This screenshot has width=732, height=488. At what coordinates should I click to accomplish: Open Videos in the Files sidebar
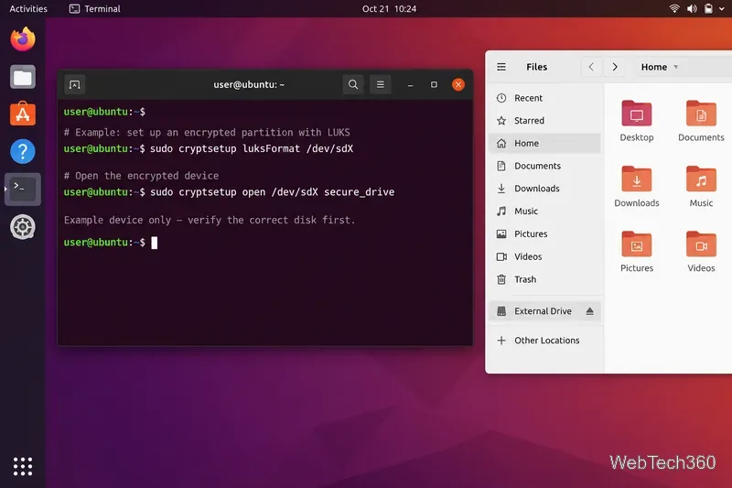544,257
